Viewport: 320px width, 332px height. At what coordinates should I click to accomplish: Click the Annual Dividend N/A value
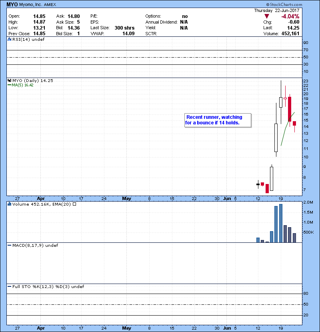(184, 22)
